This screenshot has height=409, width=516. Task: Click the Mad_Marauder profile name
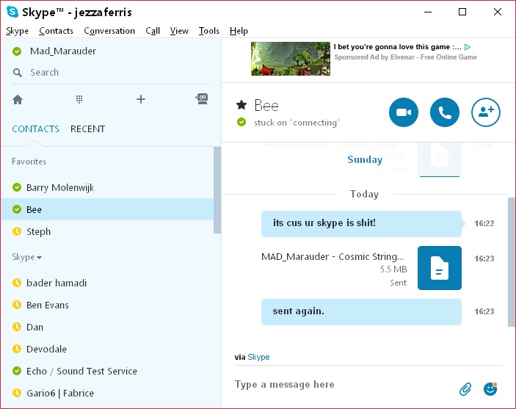[x=63, y=51]
